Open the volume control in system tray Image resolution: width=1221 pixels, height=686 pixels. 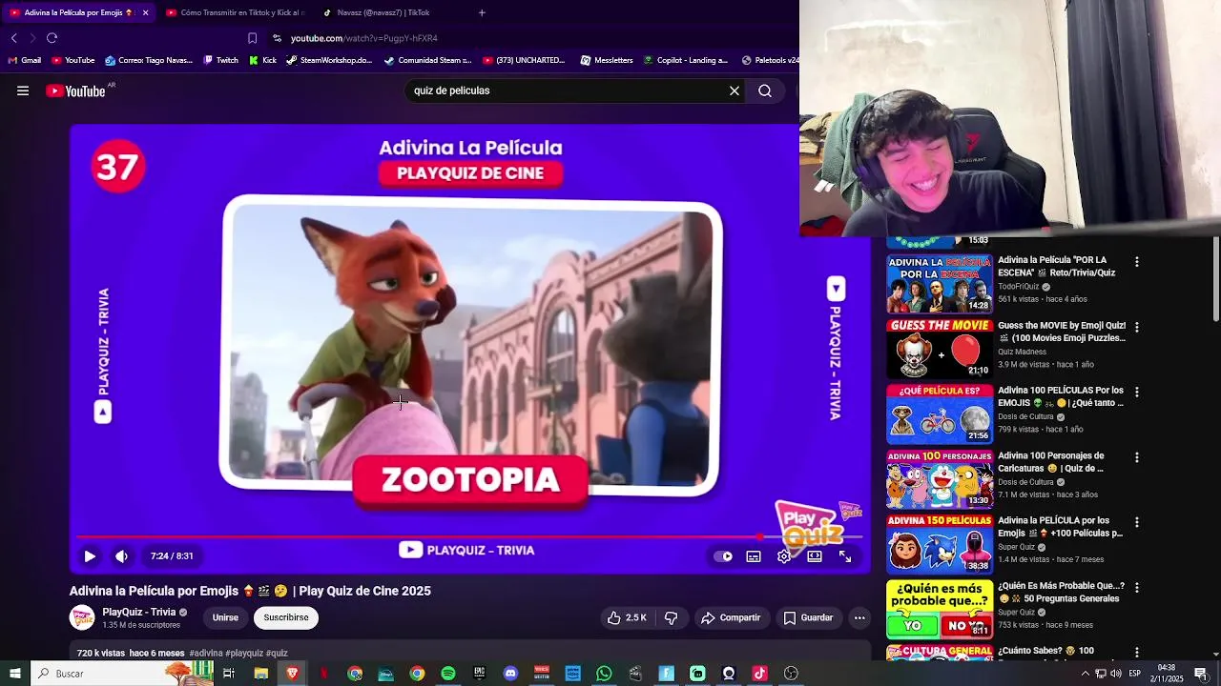coord(1115,674)
